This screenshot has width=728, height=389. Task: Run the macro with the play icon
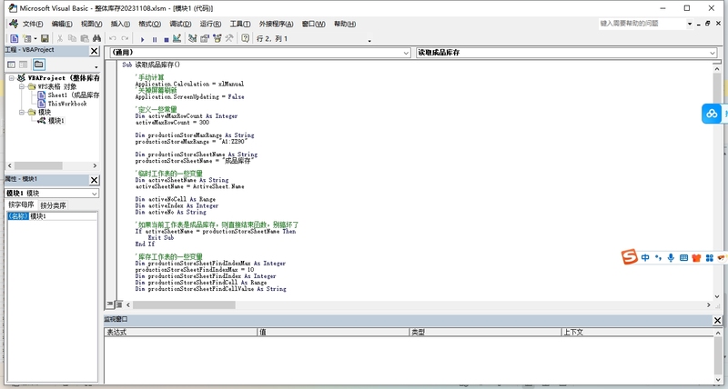coord(143,39)
